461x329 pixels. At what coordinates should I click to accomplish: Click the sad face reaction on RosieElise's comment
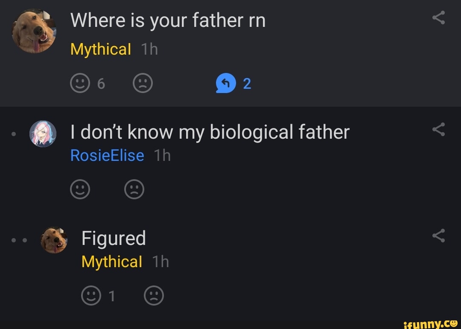(x=134, y=189)
